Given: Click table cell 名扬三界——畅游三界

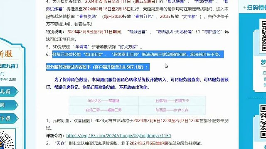Looking at the screenshot, I should click(103, 110).
